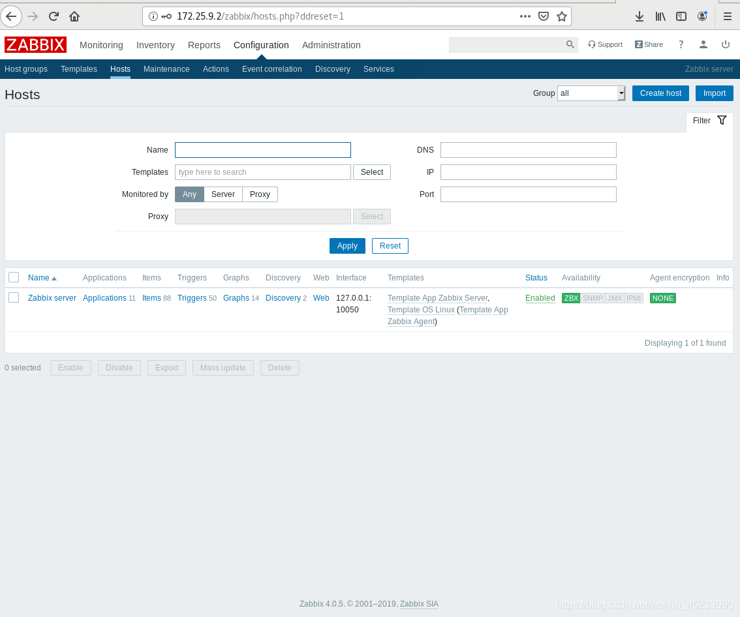740x617 pixels.
Task: Switch to Services tab
Action: coord(378,69)
